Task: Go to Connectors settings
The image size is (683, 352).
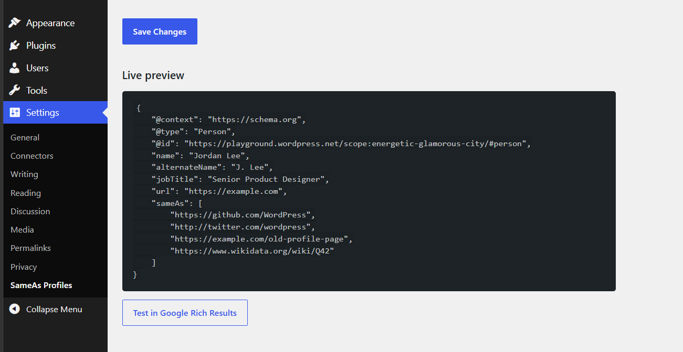Action: (x=32, y=156)
